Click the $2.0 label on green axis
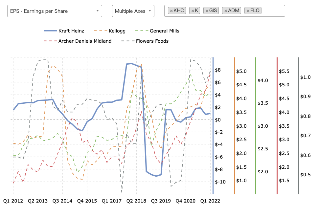Image resolution: width=318 pixels, height=217 pixels. [x=263, y=172]
